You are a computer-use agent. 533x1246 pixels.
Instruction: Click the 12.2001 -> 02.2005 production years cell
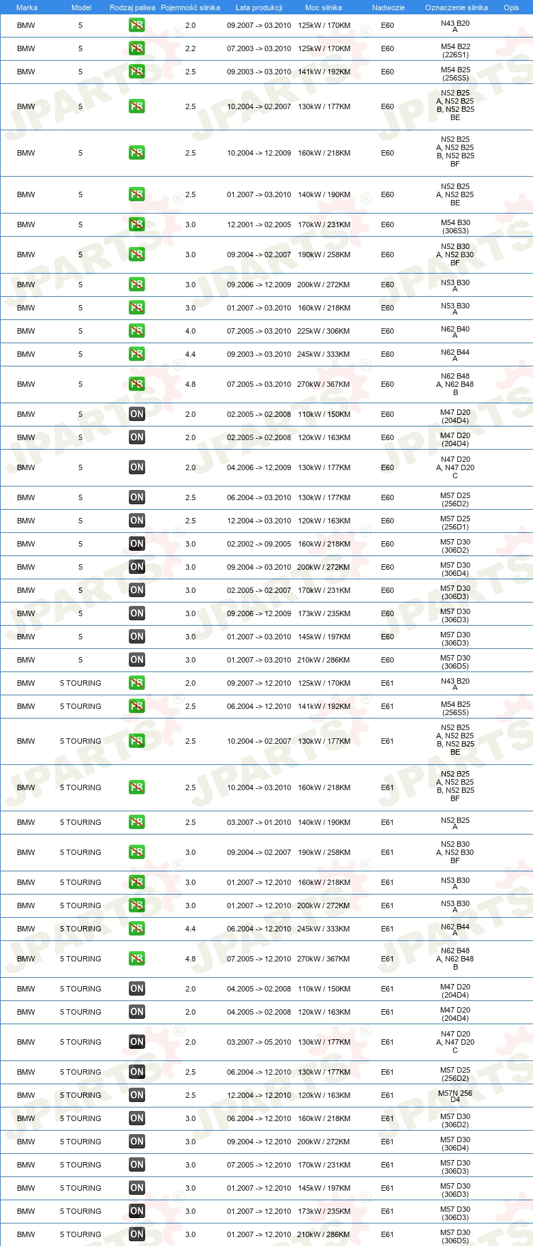(x=259, y=224)
